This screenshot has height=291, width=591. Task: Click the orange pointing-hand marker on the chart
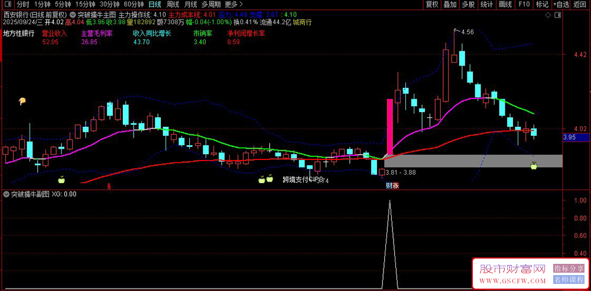(x=22, y=101)
